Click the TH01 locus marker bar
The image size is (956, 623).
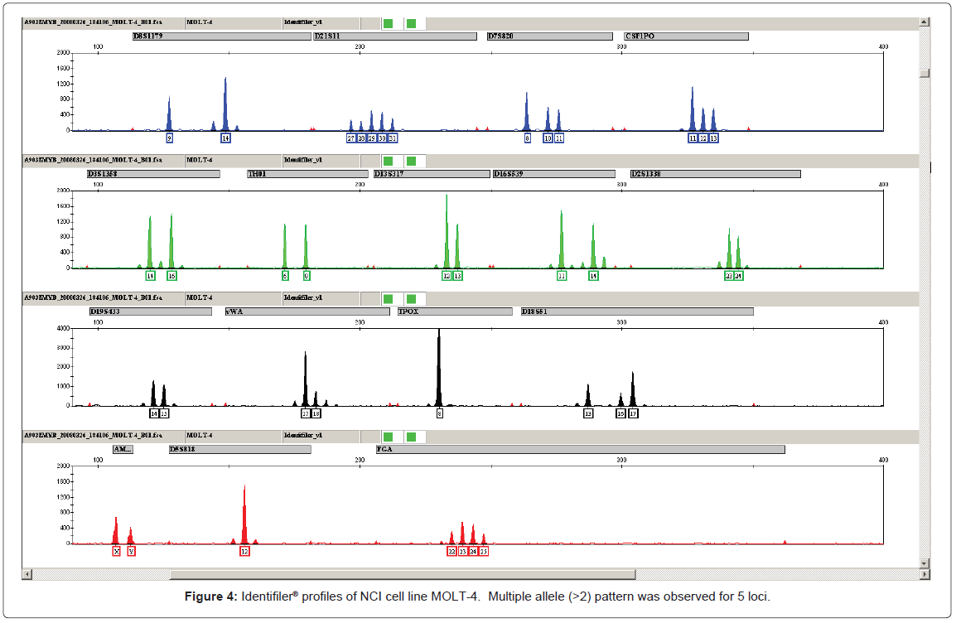[x=307, y=174]
